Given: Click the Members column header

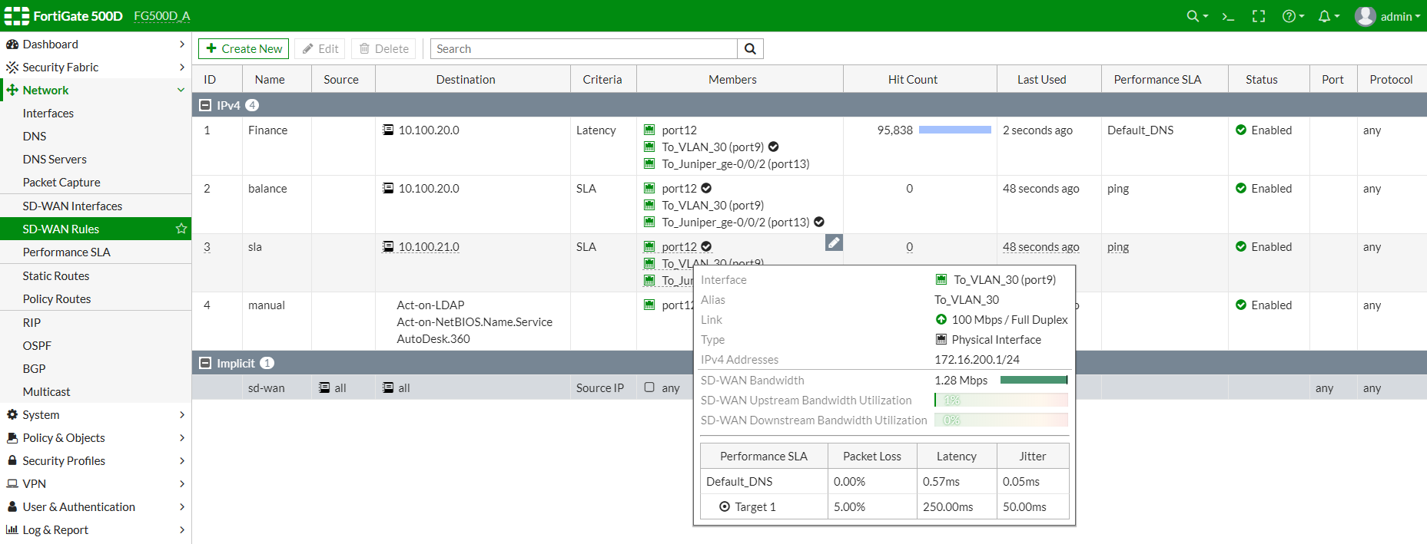Looking at the screenshot, I should (x=732, y=80).
